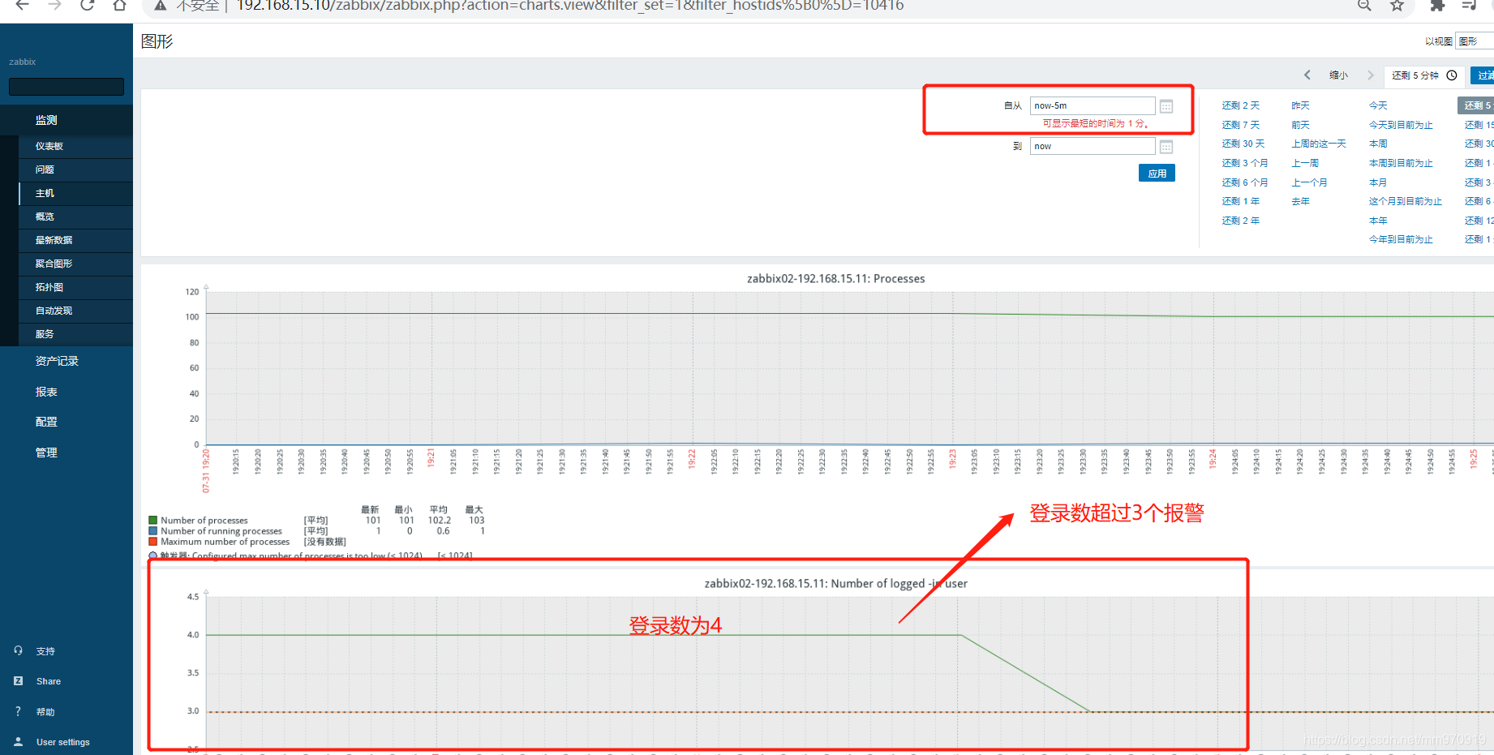The height and width of the screenshot is (755, 1494).
Task: Select the 今天到目前为止 range
Action: [x=1401, y=125]
